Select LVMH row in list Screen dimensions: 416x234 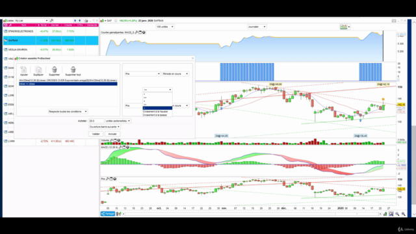click(x=51, y=141)
